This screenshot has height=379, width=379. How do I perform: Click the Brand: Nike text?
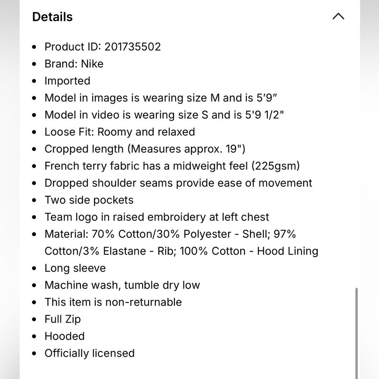(74, 64)
